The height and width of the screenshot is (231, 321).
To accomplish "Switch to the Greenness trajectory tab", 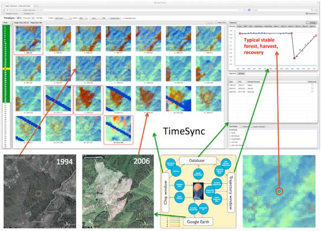I will [x=268, y=26].
